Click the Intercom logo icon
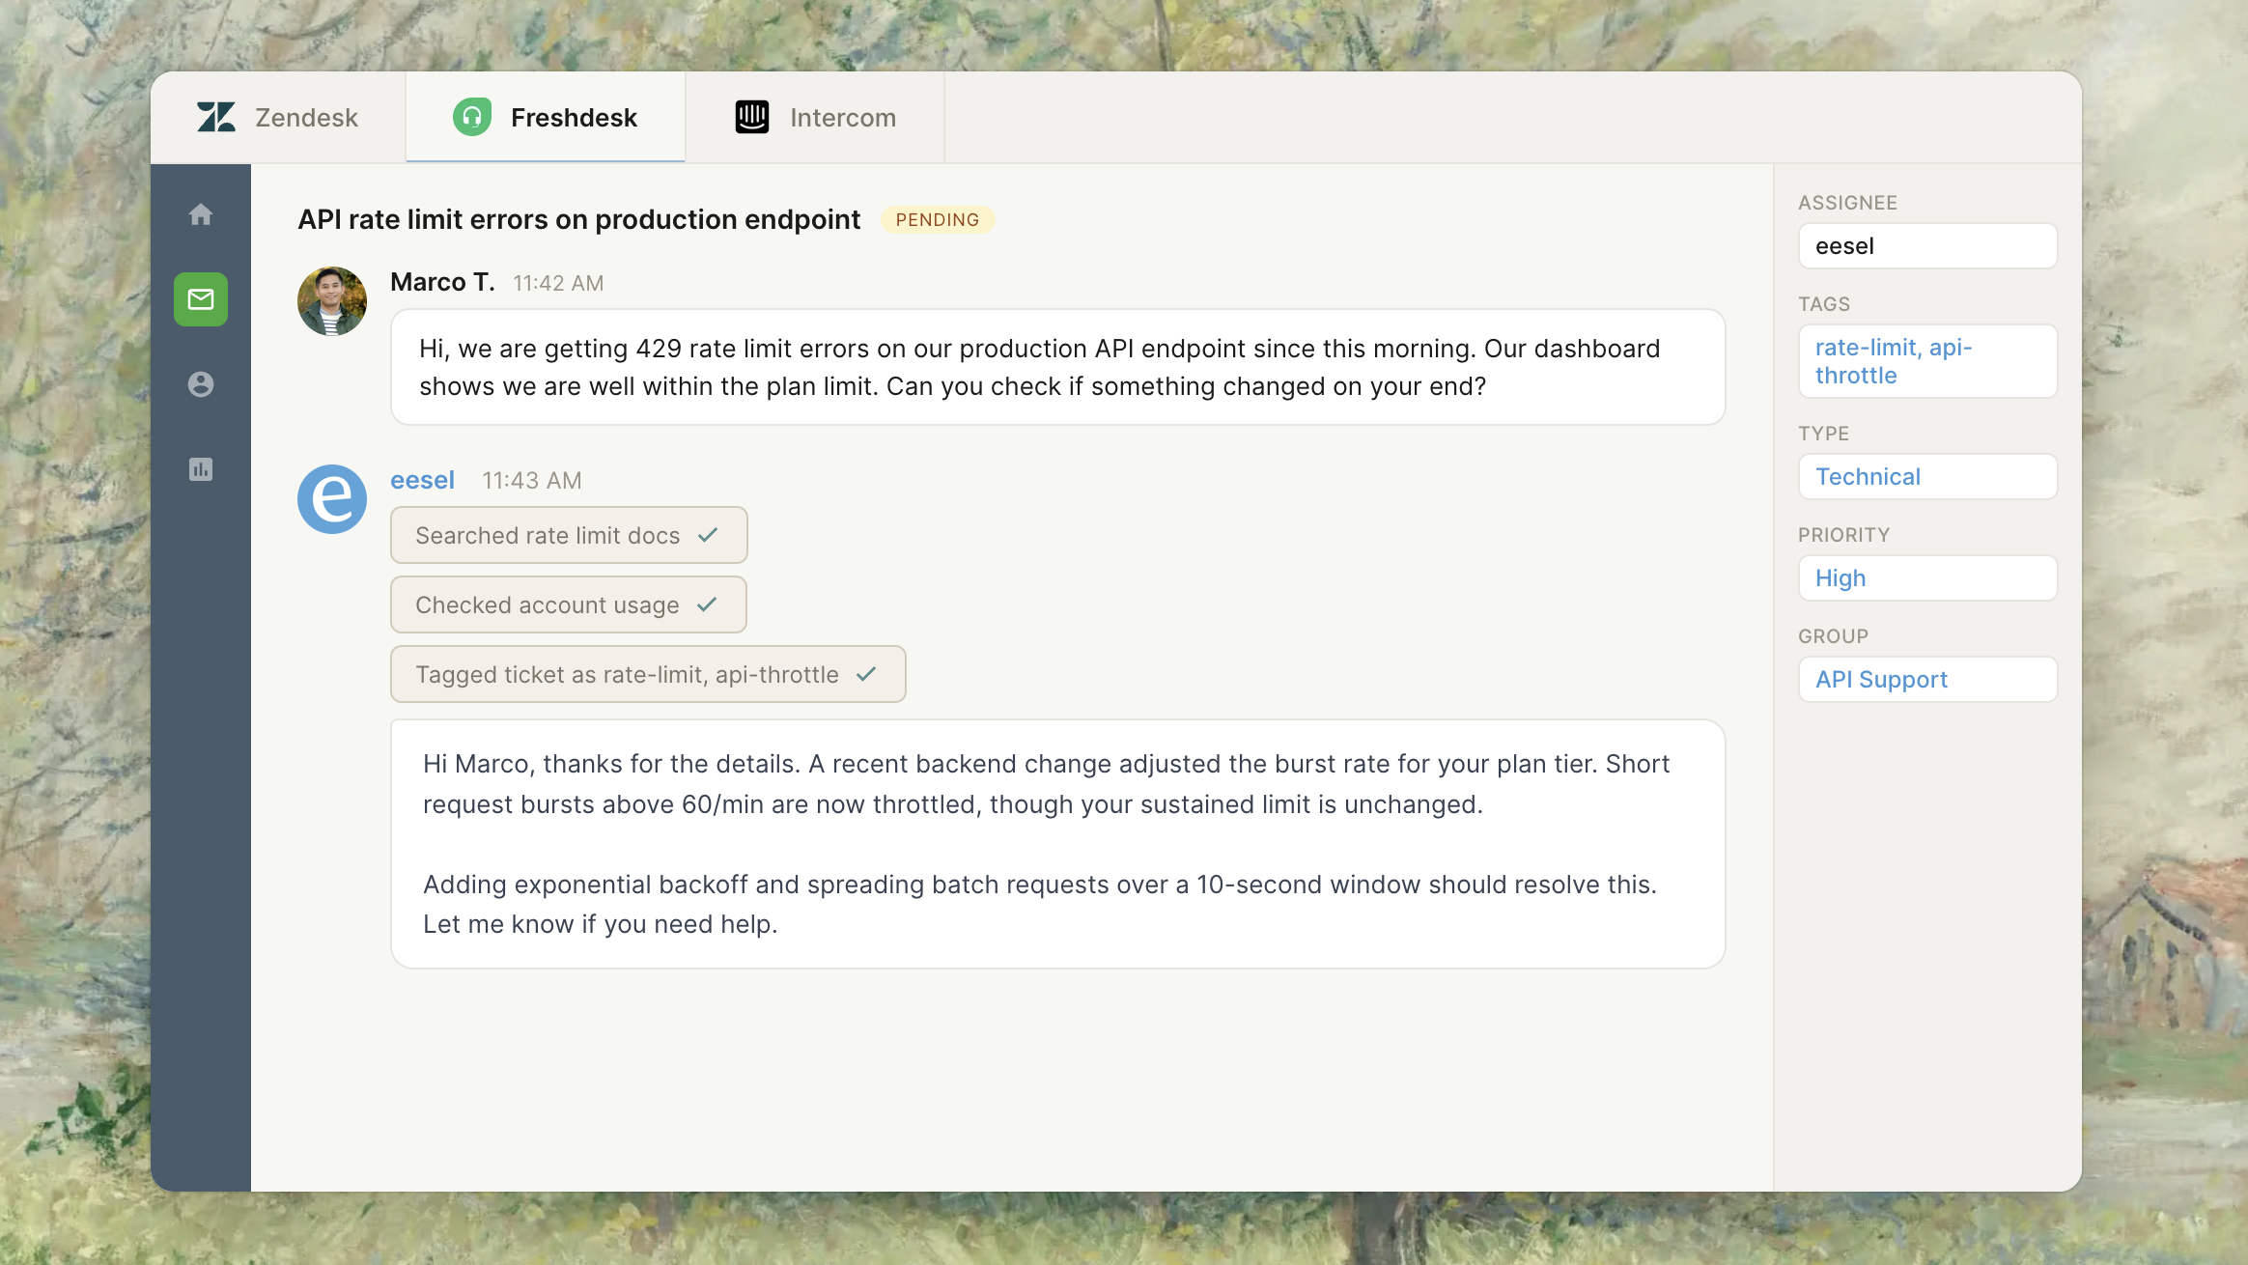 [x=752, y=117]
